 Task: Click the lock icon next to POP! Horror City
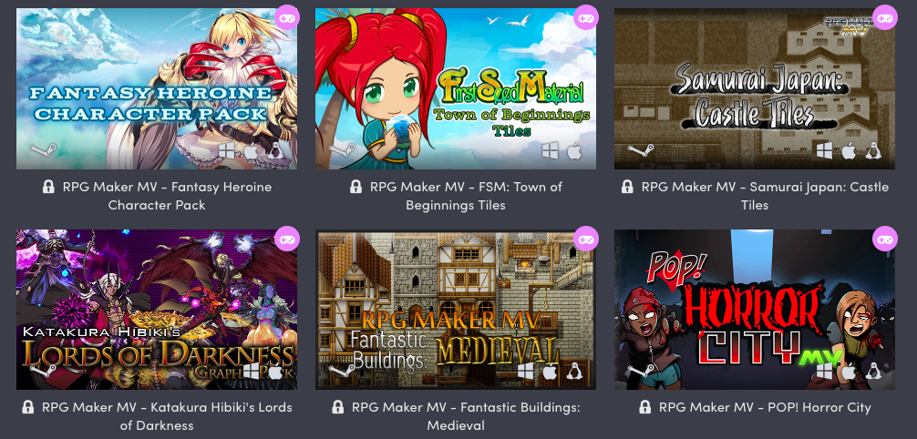[645, 407]
